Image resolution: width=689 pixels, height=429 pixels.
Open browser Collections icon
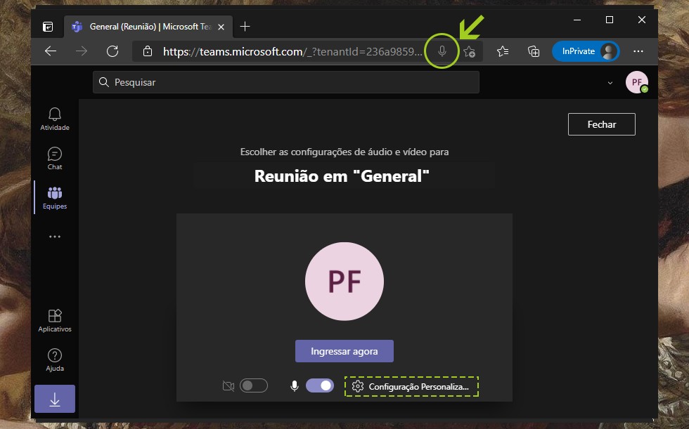coord(534,51)
